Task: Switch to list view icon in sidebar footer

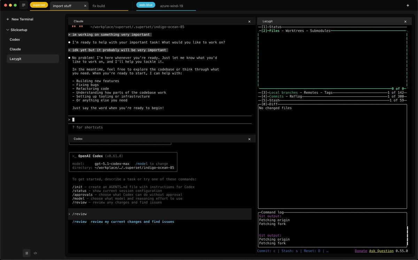Action: pos(26,253)
